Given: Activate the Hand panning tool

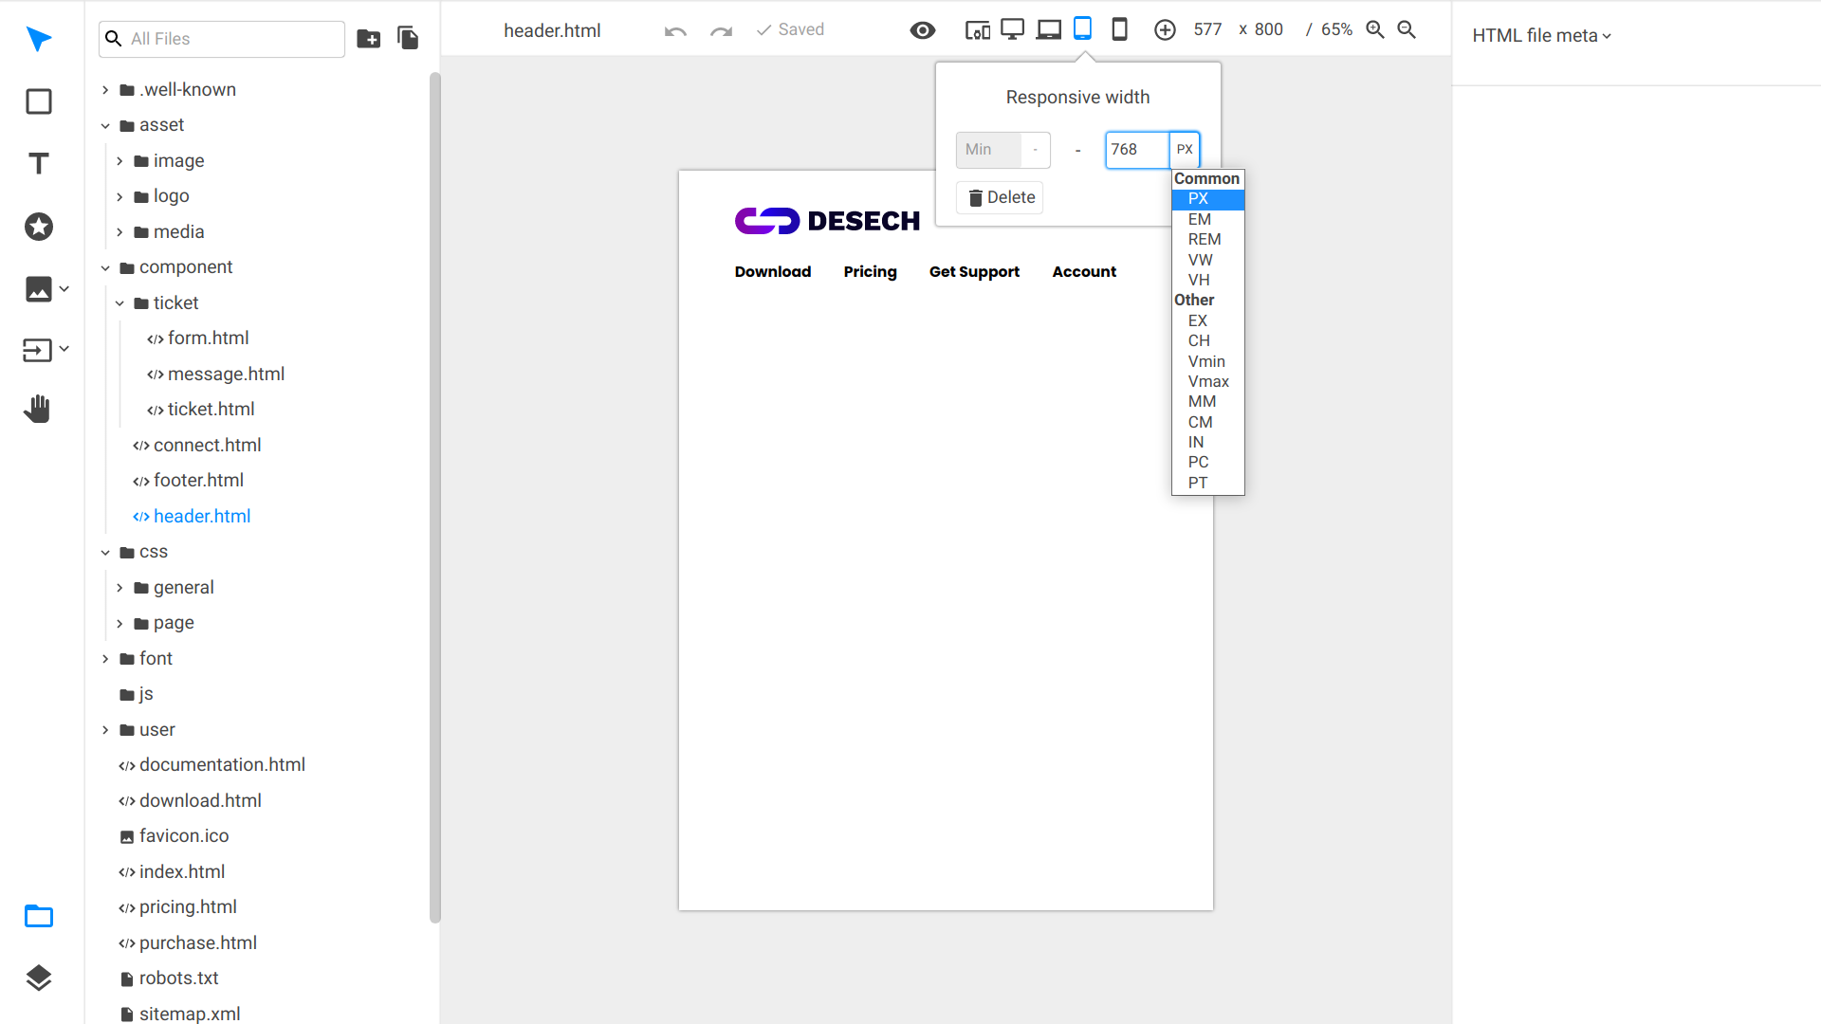Looking at the screenshot, I should tap(38, 409).
